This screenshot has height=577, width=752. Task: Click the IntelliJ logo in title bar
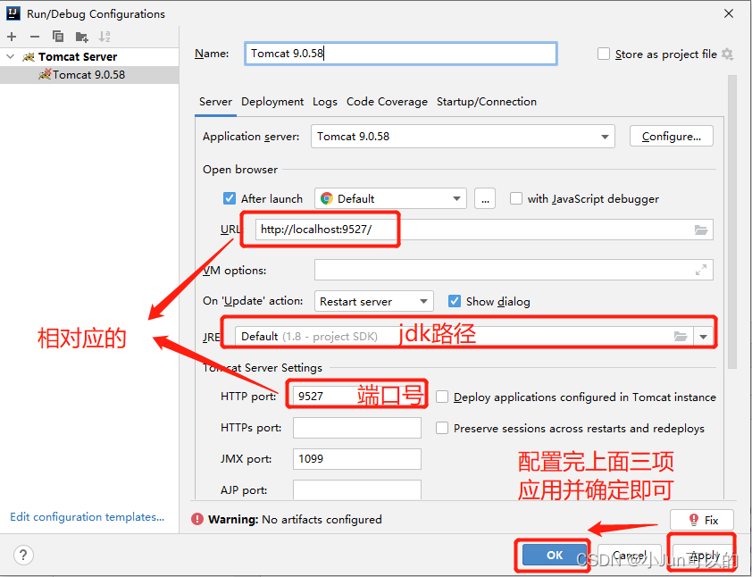[13, 13]
